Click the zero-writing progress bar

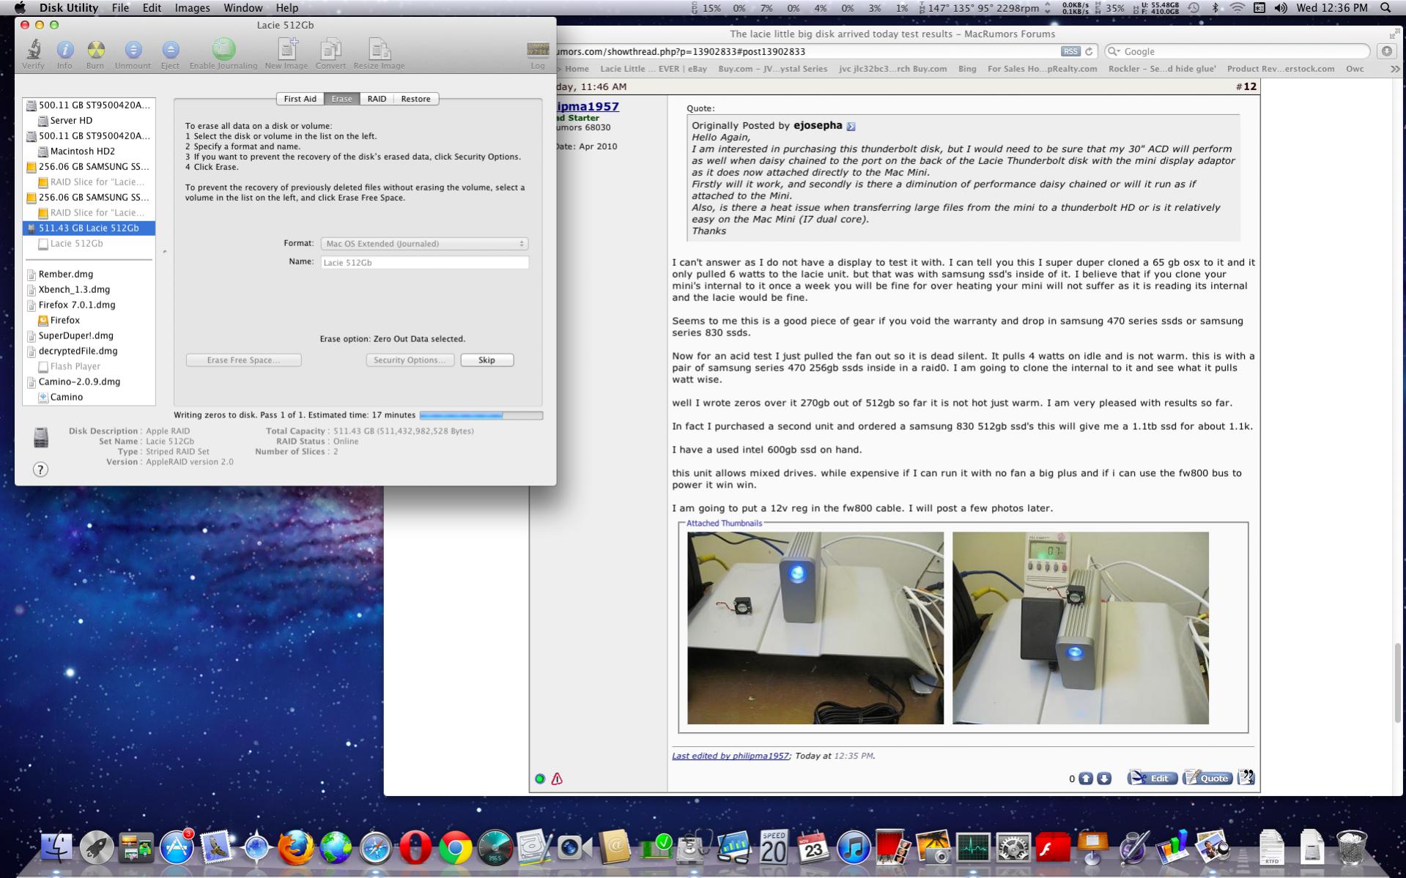pyautogui.click(x=481, y=415)
